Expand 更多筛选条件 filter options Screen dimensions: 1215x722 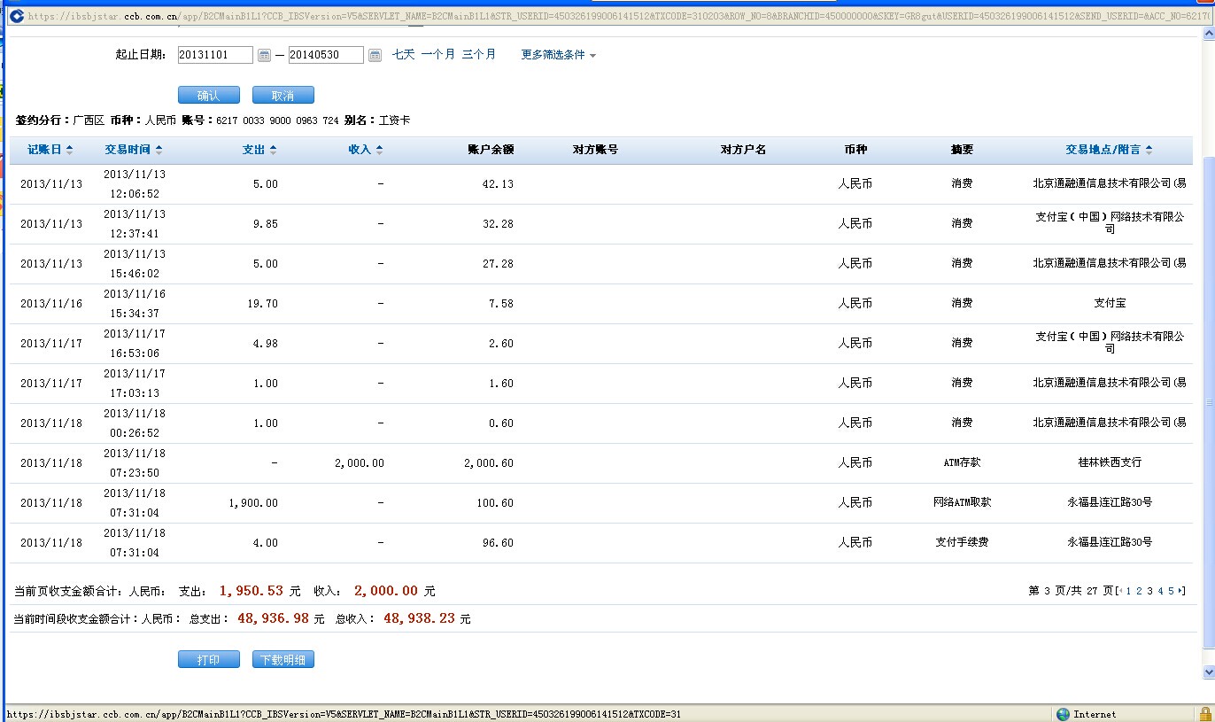click(558, 55)
